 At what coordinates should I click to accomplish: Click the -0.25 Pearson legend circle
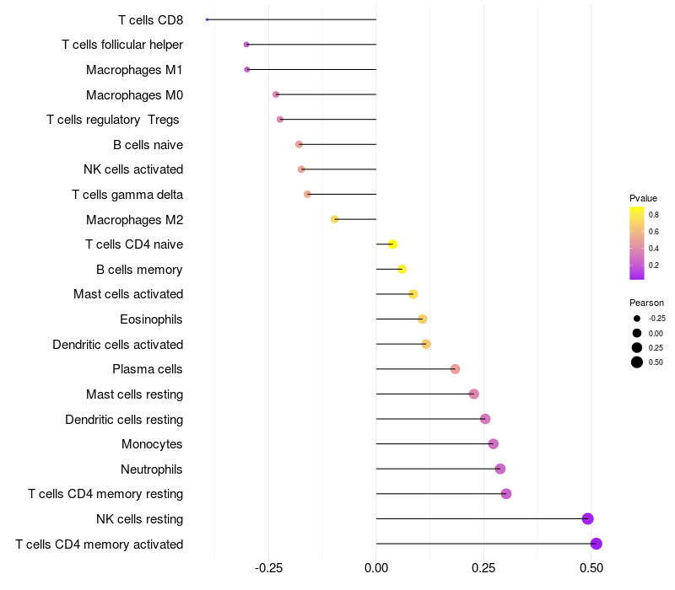(x=637, y=319)
